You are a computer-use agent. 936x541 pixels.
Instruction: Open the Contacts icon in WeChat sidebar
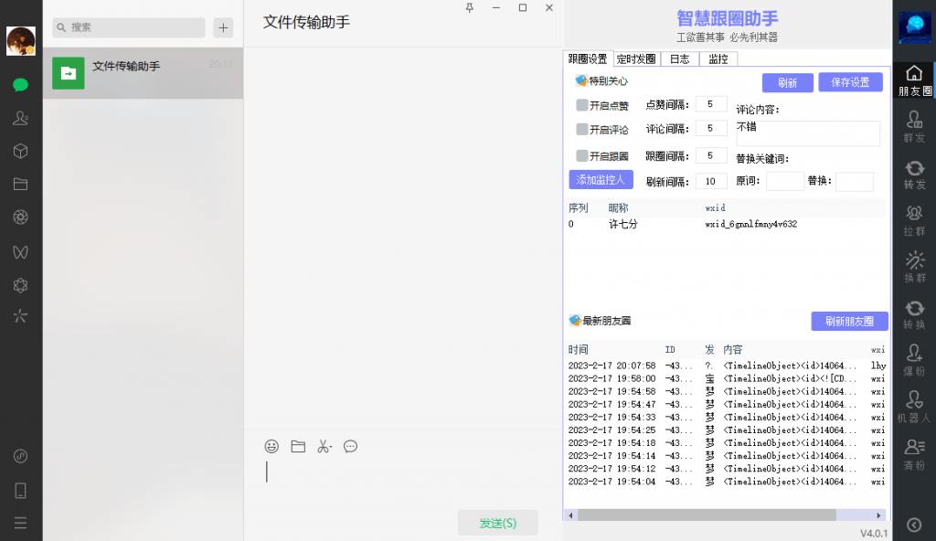pos(20,118)
